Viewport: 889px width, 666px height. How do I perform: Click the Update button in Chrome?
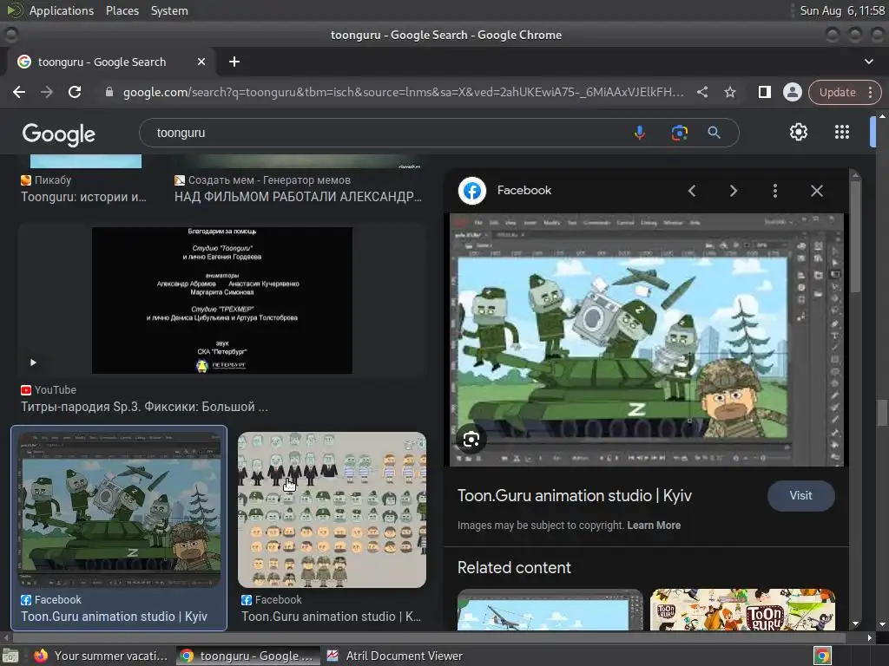837,92
